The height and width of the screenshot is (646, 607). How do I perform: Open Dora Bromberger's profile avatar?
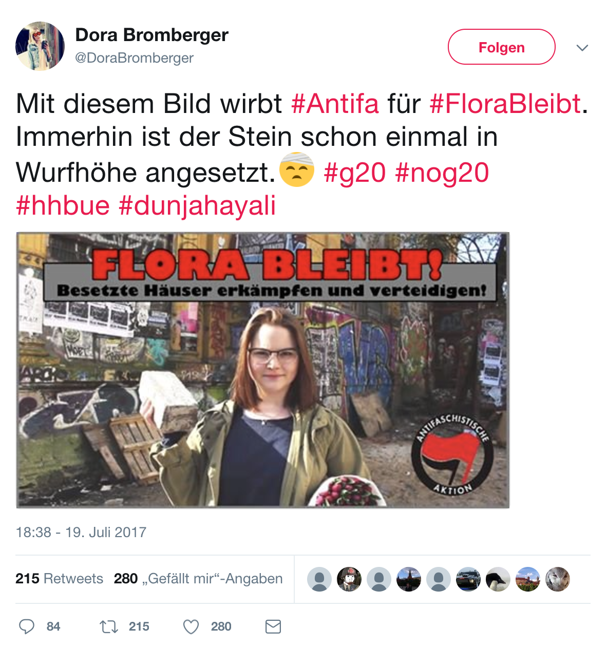click(40, 46)
